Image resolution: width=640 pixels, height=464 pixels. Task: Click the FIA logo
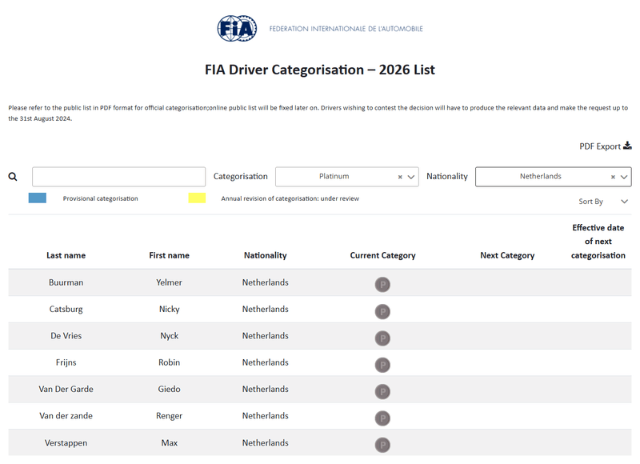237,29
